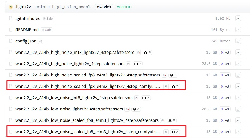250x138 pixels.
Task: Click the Safe badge beside README.md
Action: click(46, 30)
